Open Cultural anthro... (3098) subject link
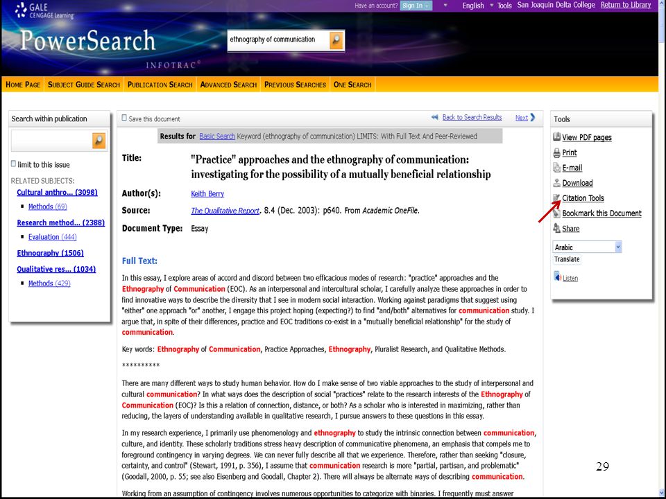Viewport: 666px width, 499px height. click(x=57, y=192)
